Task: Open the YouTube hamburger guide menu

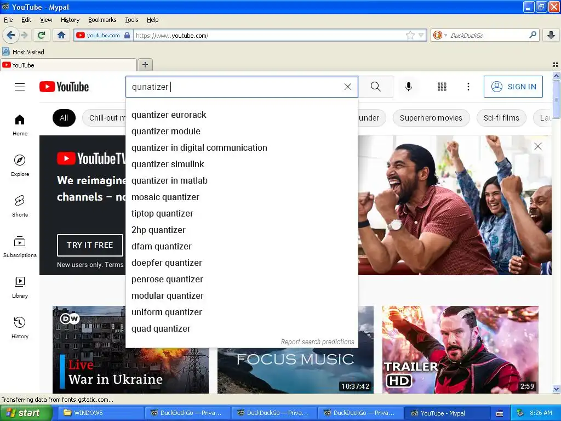Action: click(x=20, y=87)
